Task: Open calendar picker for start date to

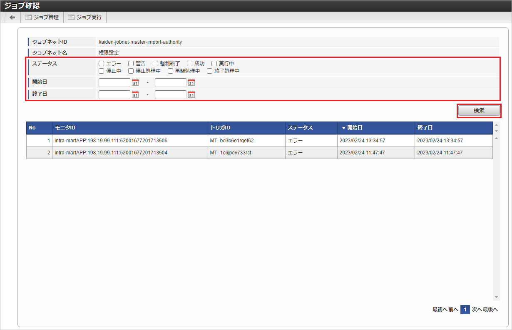Action: click(x=191, y=82)
